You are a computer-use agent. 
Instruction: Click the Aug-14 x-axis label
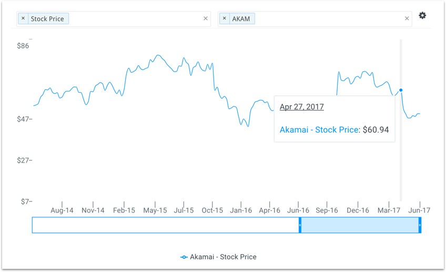tap(62, 210)
